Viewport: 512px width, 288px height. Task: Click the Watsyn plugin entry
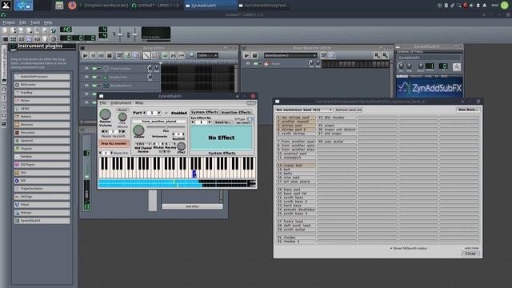click(x=42, y=213)
